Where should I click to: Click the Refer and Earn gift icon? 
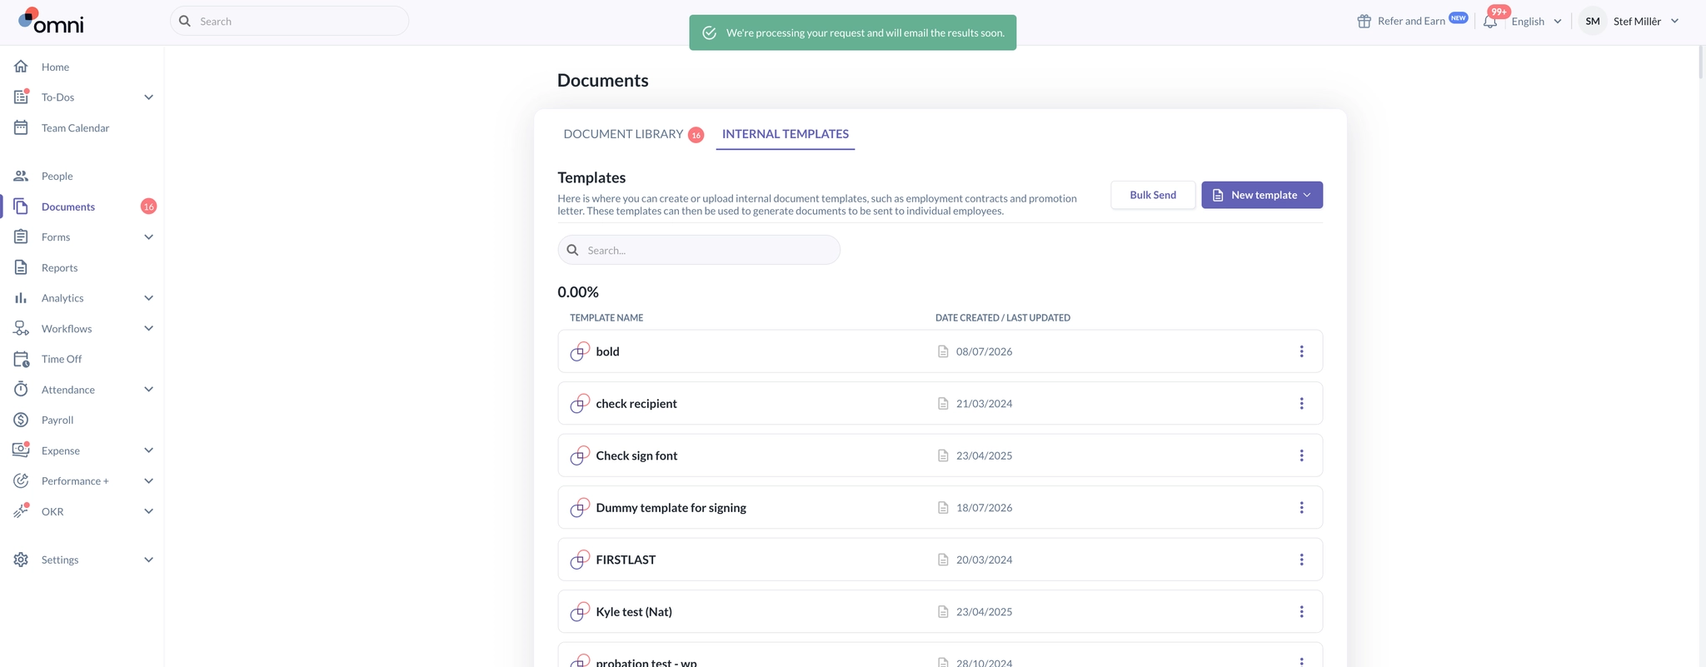point(1364,21)
